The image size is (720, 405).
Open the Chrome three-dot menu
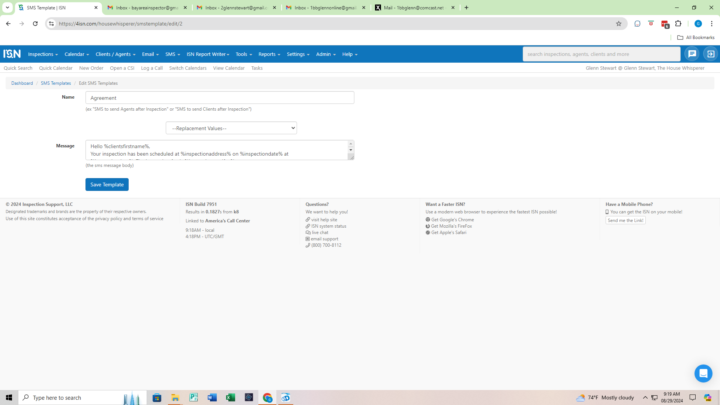pyautogui.click(x=711, y=24)
